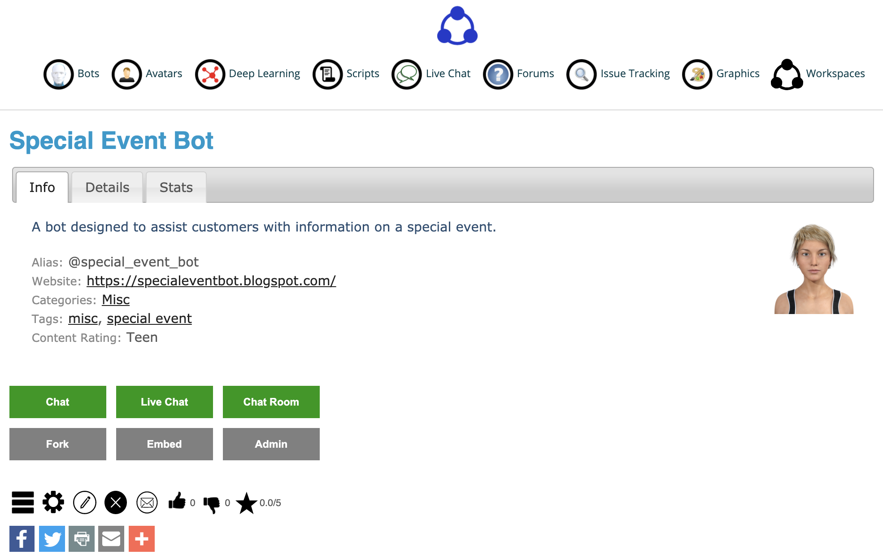Click the @special_event_bot alias text
This screenshot has width=883, height=559.
[x=134, y=262]
